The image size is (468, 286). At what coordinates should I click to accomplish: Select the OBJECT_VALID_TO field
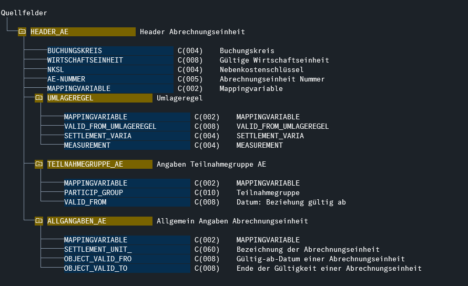click(127, 268)
